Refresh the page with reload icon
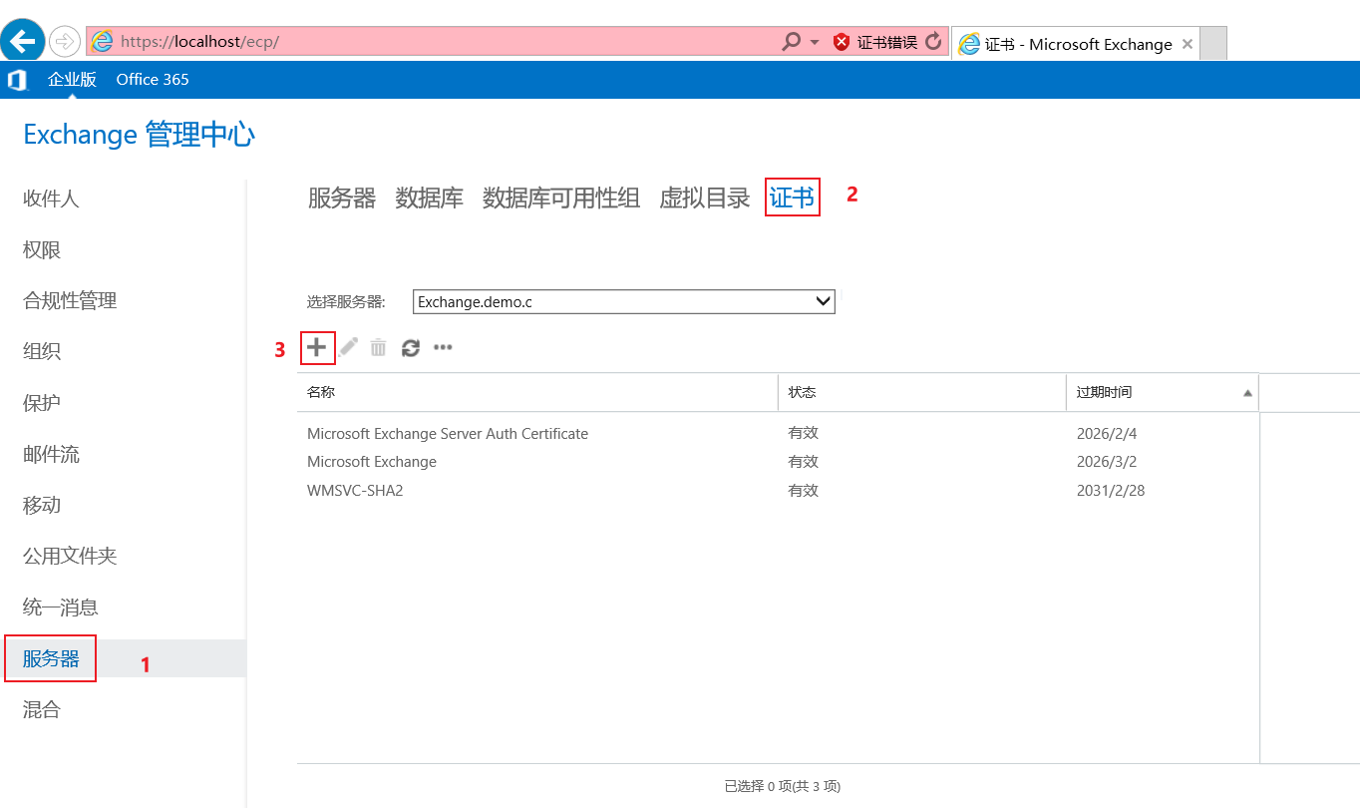 pos(933,42)
